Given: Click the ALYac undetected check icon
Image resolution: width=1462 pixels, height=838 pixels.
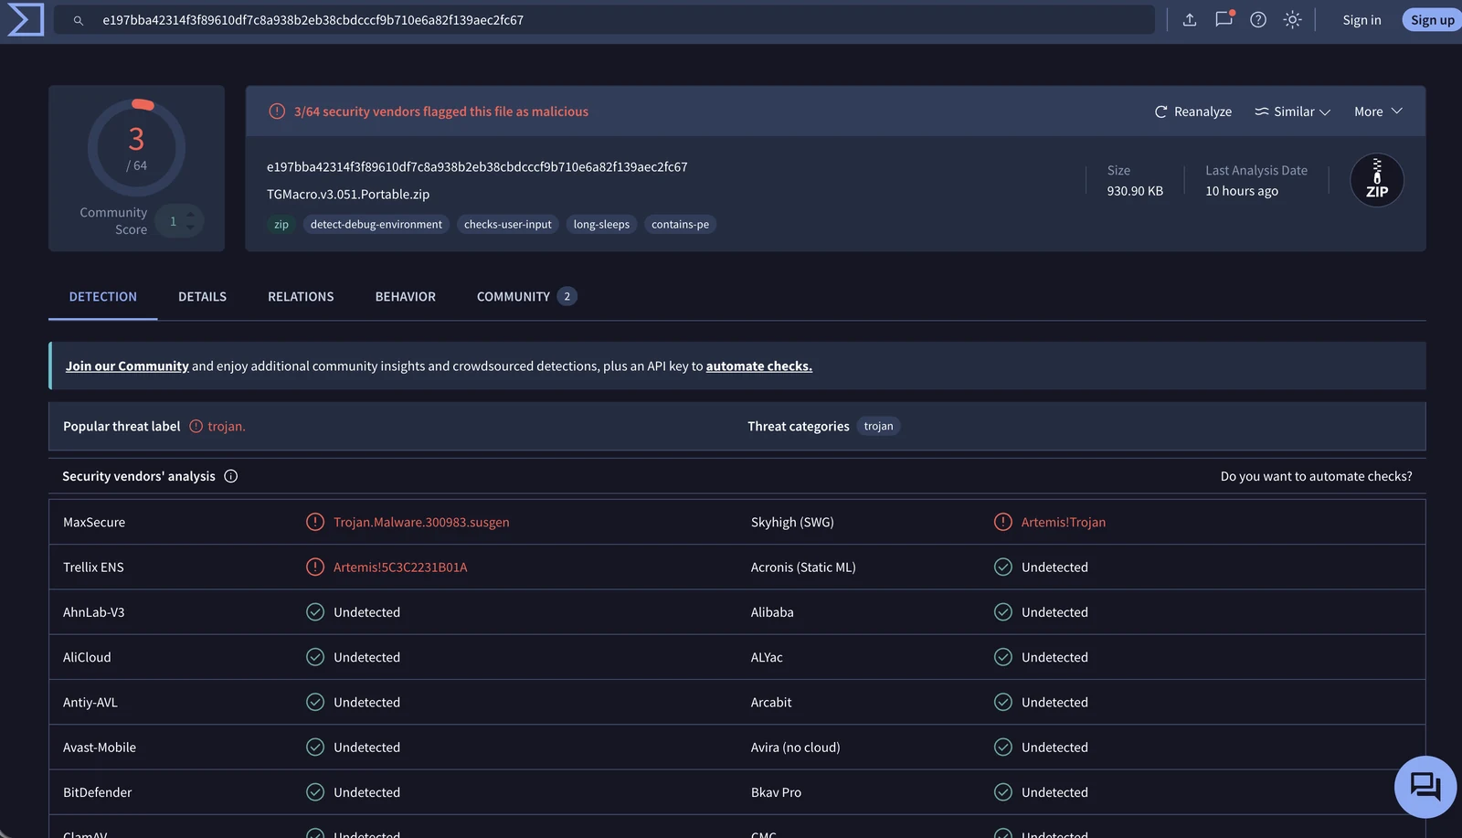Looking at the screenshot, I should 1003,657.
